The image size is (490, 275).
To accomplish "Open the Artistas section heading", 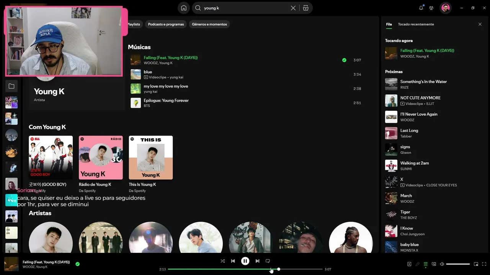I will [40, 213].
